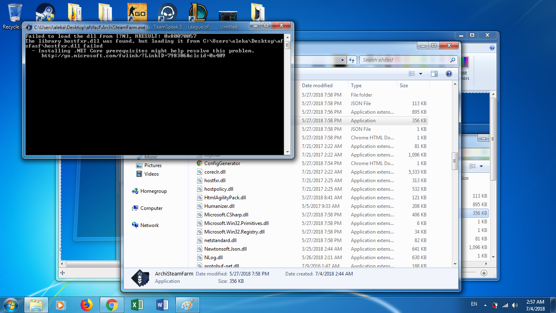Launch the League of Legends desktop shortcut
Screen dimensions: 556x313
tap(198, 13)
